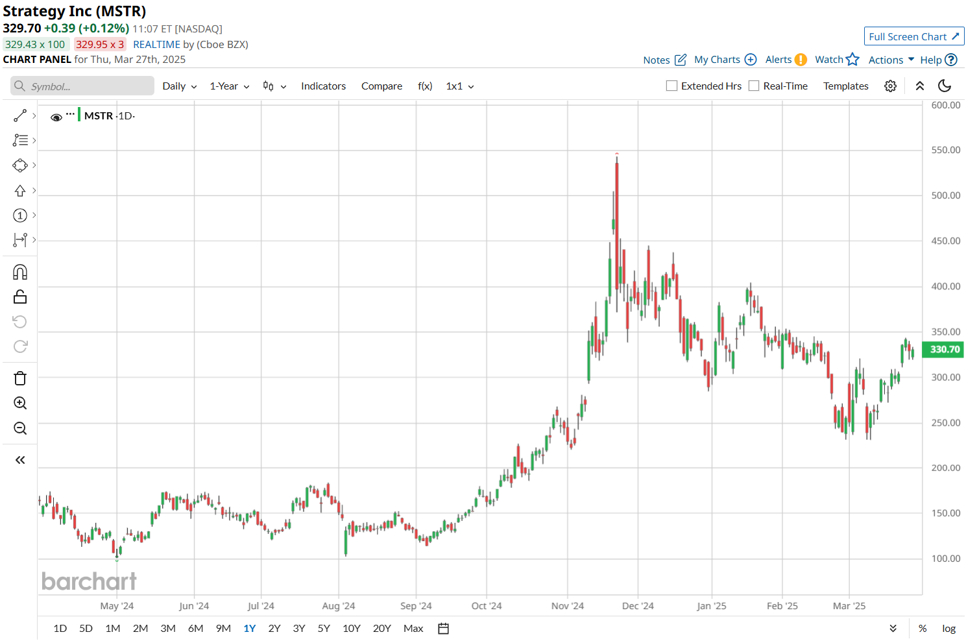This screenshot has height=641, width=966.
Task: Select the 10Y time range
Action: (x=352, y=629)
